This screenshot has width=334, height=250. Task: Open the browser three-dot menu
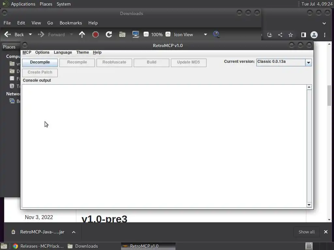[x=325, y=35]
